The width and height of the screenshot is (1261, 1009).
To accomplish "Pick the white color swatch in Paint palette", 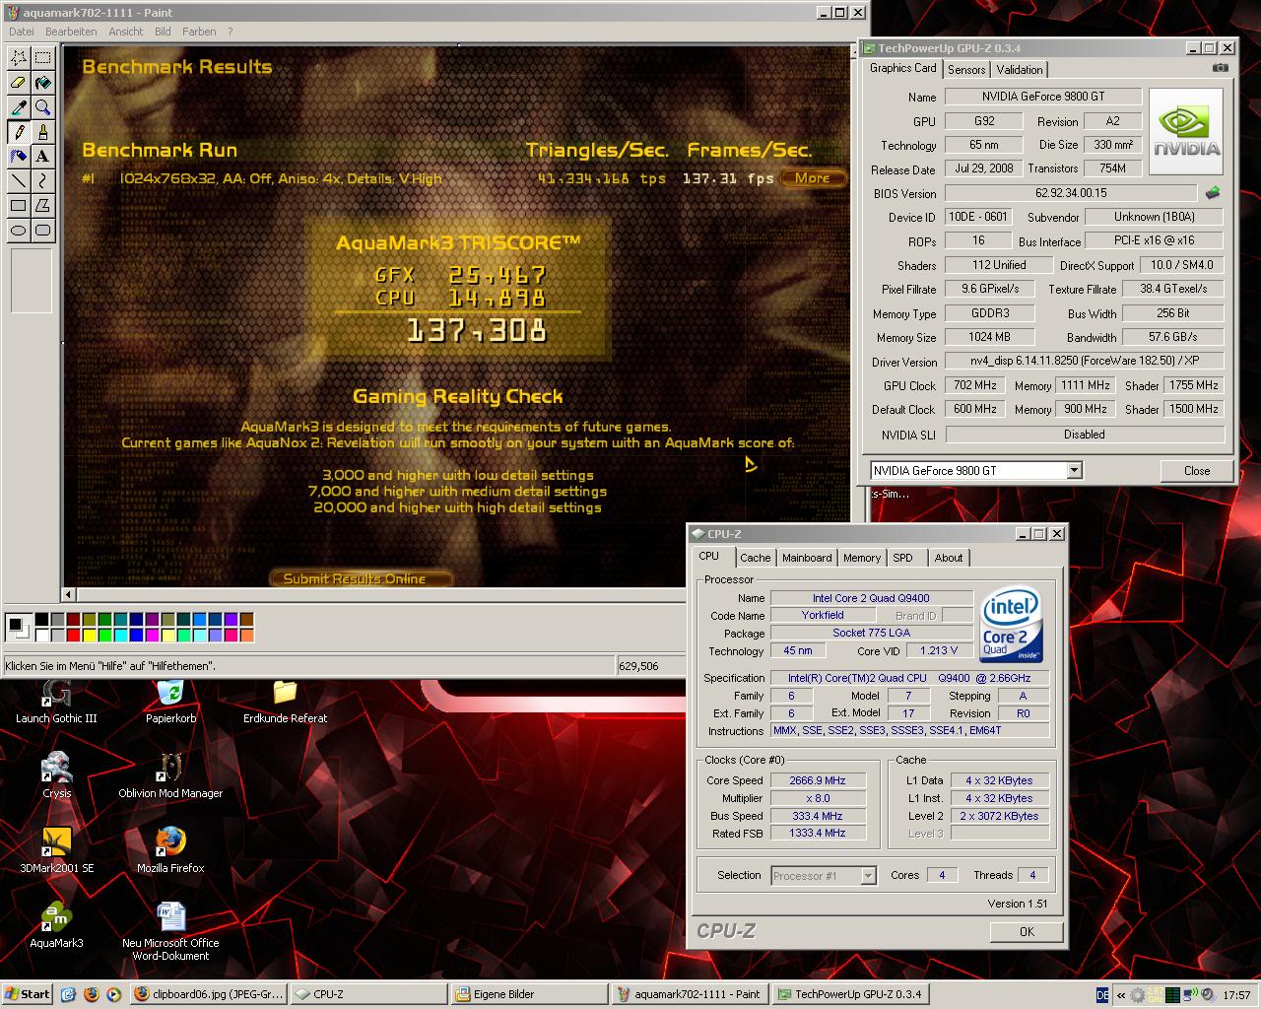I will point(42,636).
